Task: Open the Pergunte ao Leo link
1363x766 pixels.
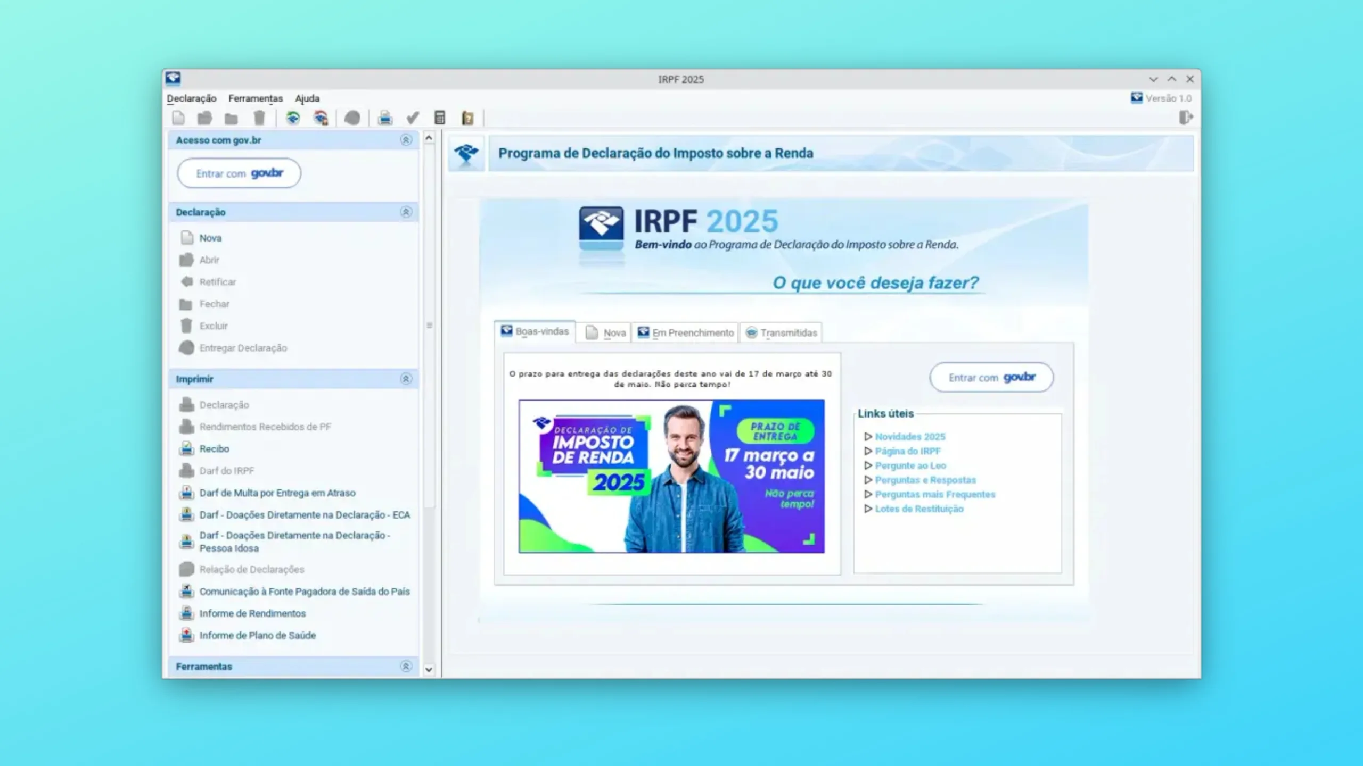Action: coord(910,465)
